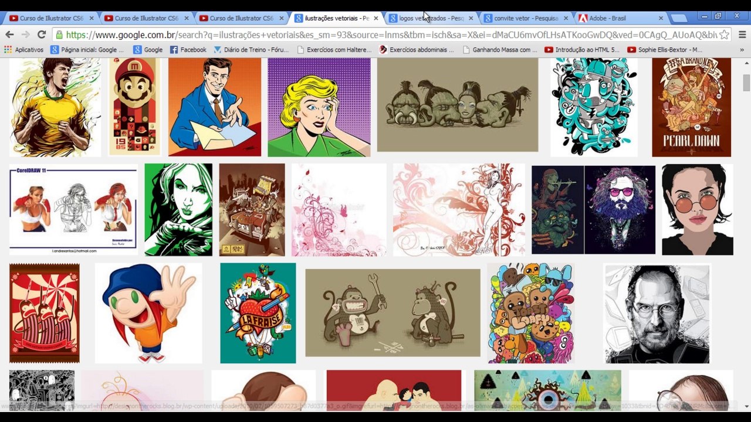Open the Chrome hamburger menu
Viewport: 751px width, 422px height.
(742, 35)
